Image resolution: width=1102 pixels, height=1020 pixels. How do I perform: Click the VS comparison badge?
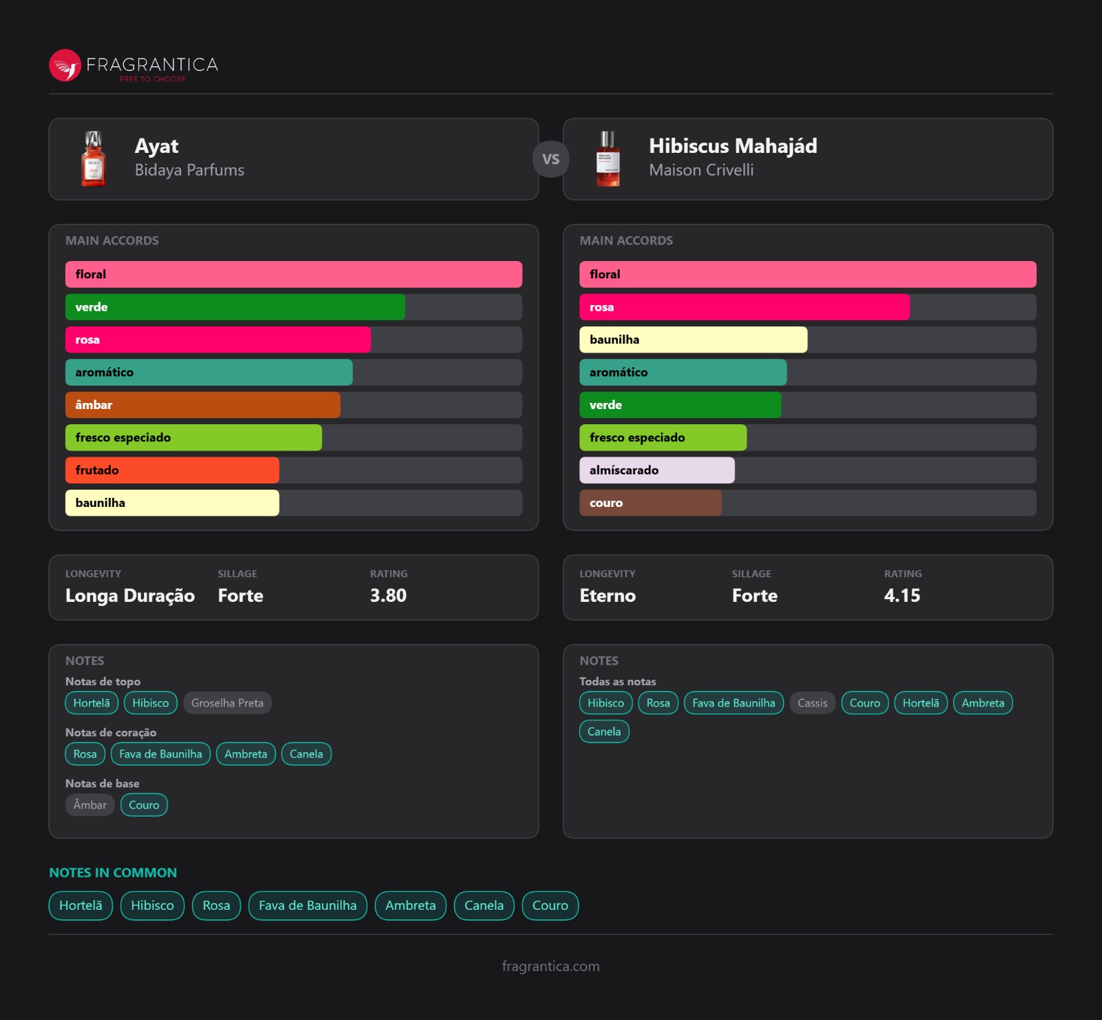550,159
